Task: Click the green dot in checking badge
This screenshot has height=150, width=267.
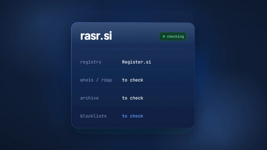Action: point(164,36)
